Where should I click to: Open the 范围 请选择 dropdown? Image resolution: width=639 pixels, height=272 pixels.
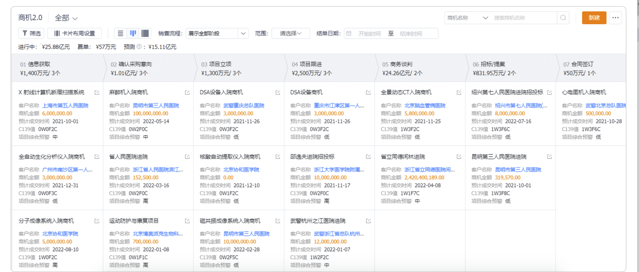(291, 33)
